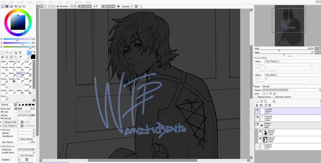321x163 pixels.
Task: Choose the Pencil brush preset
Action: click(x=12, y=92)
